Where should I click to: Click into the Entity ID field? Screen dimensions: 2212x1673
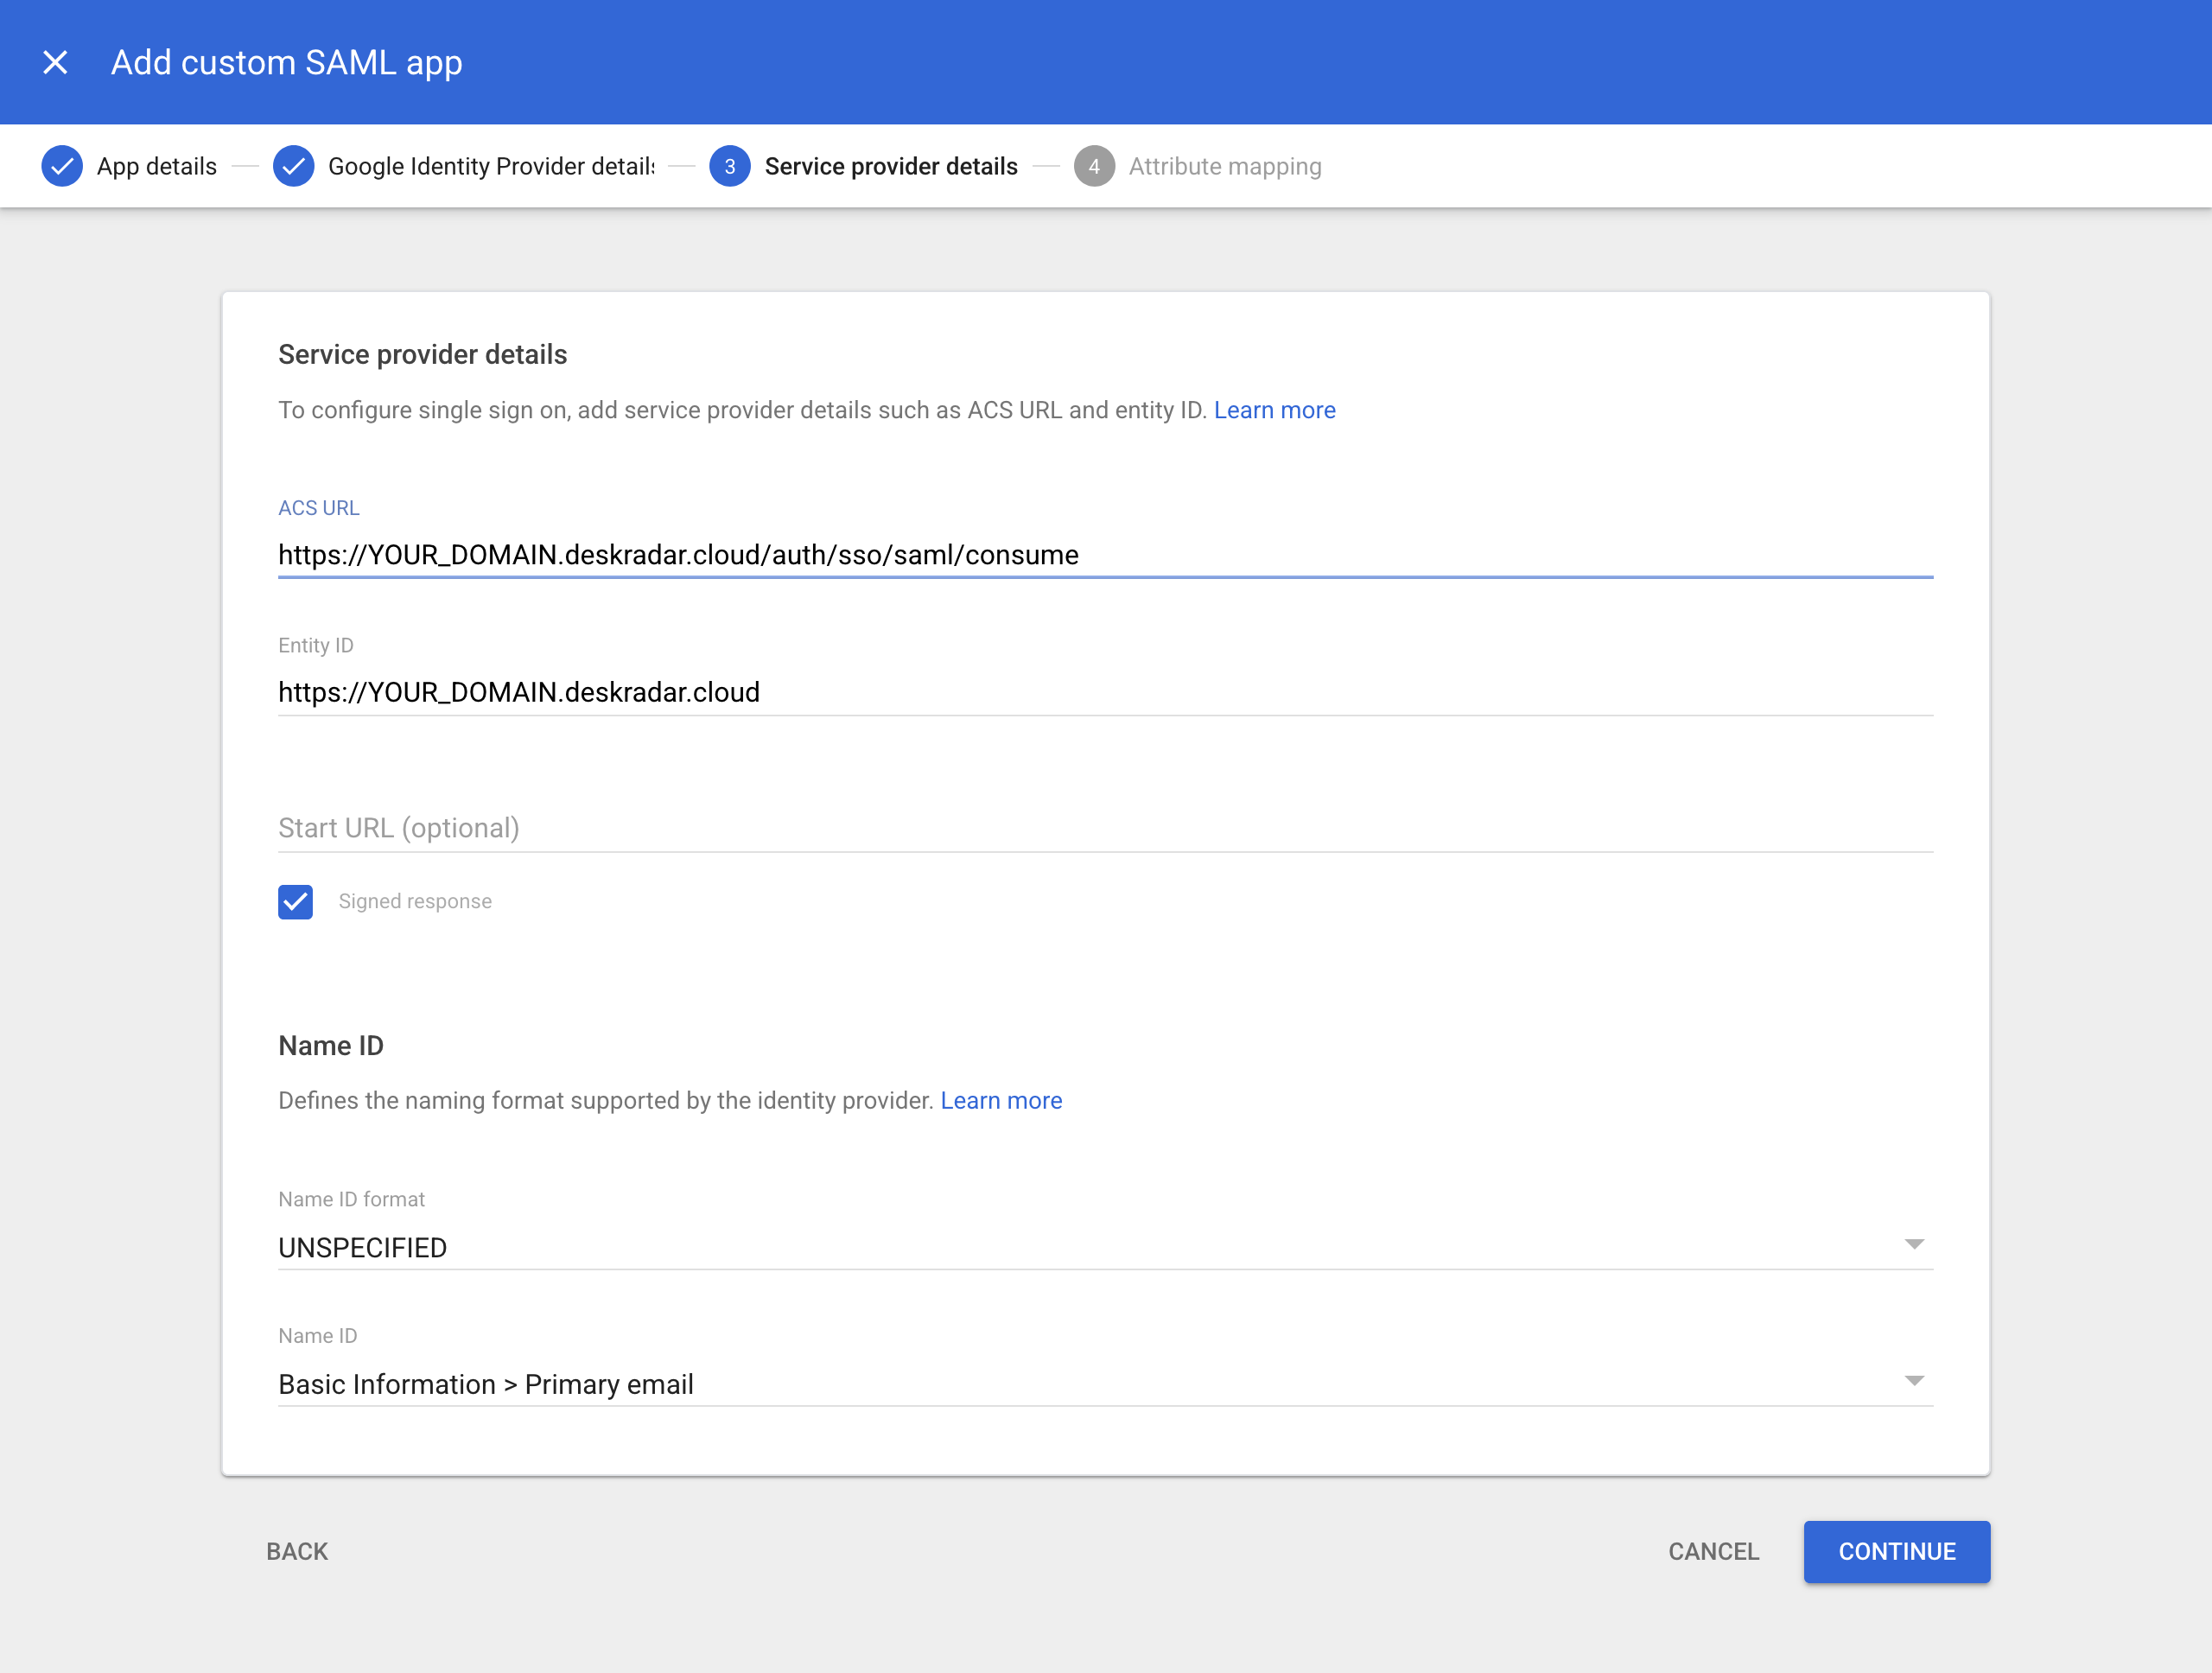pyautogui.click(x=1105, y=692)
